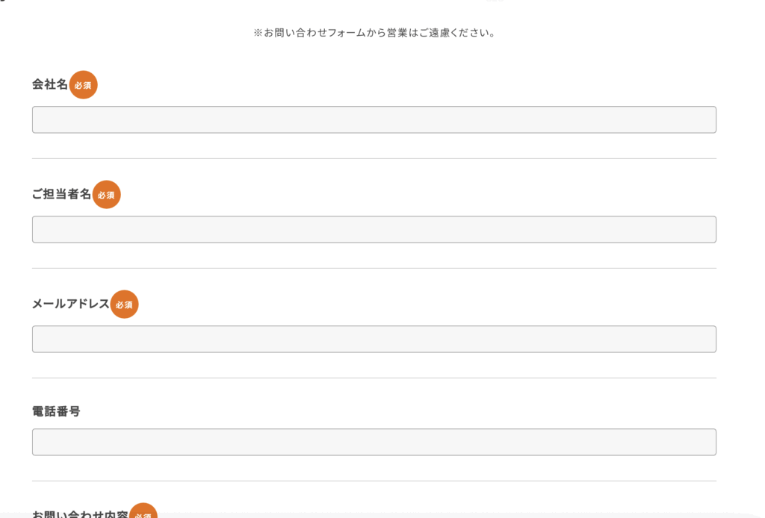Click the 必須 badge next to ご担当者名

[x=106, y=195]
